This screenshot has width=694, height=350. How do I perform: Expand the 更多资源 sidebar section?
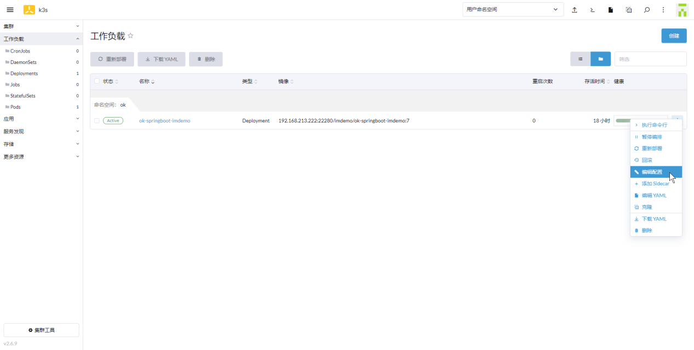tap(41, 156)
